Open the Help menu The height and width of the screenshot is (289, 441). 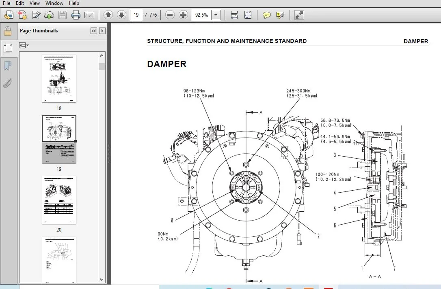74,3
